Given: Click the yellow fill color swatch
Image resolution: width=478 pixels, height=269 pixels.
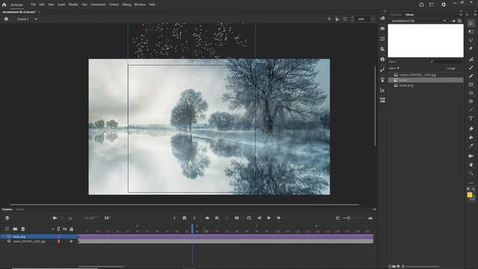Looking at the screenshot, I should pyautogui.click(x=470, y=194).
